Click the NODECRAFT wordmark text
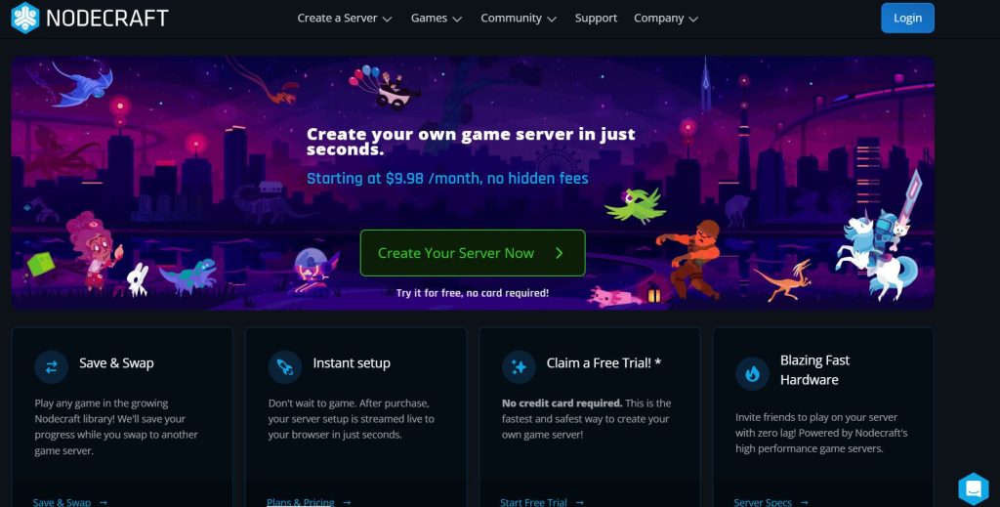 coord(107,18)
